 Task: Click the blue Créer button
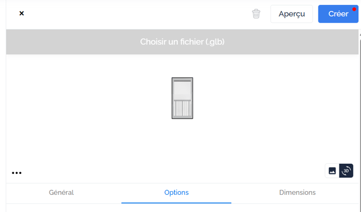point(338,14)
